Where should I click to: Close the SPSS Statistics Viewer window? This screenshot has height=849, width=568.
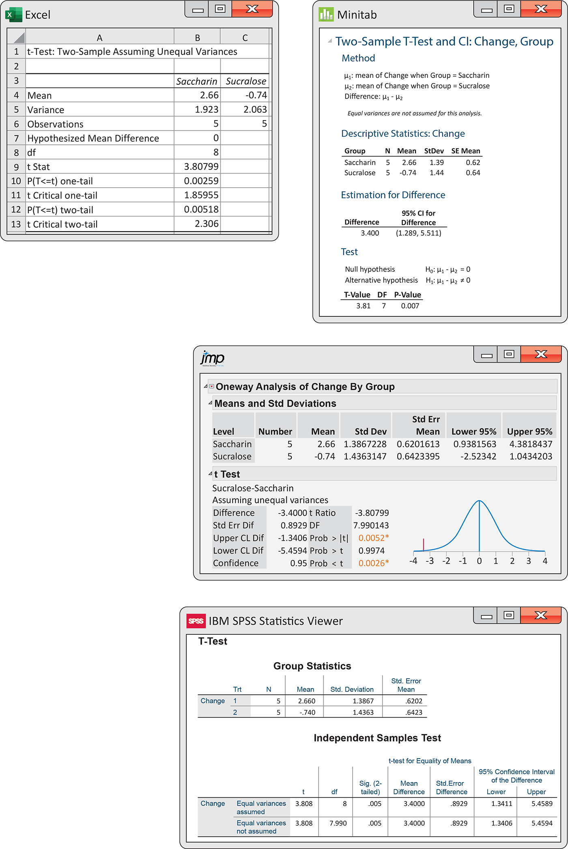pos(541,616)
